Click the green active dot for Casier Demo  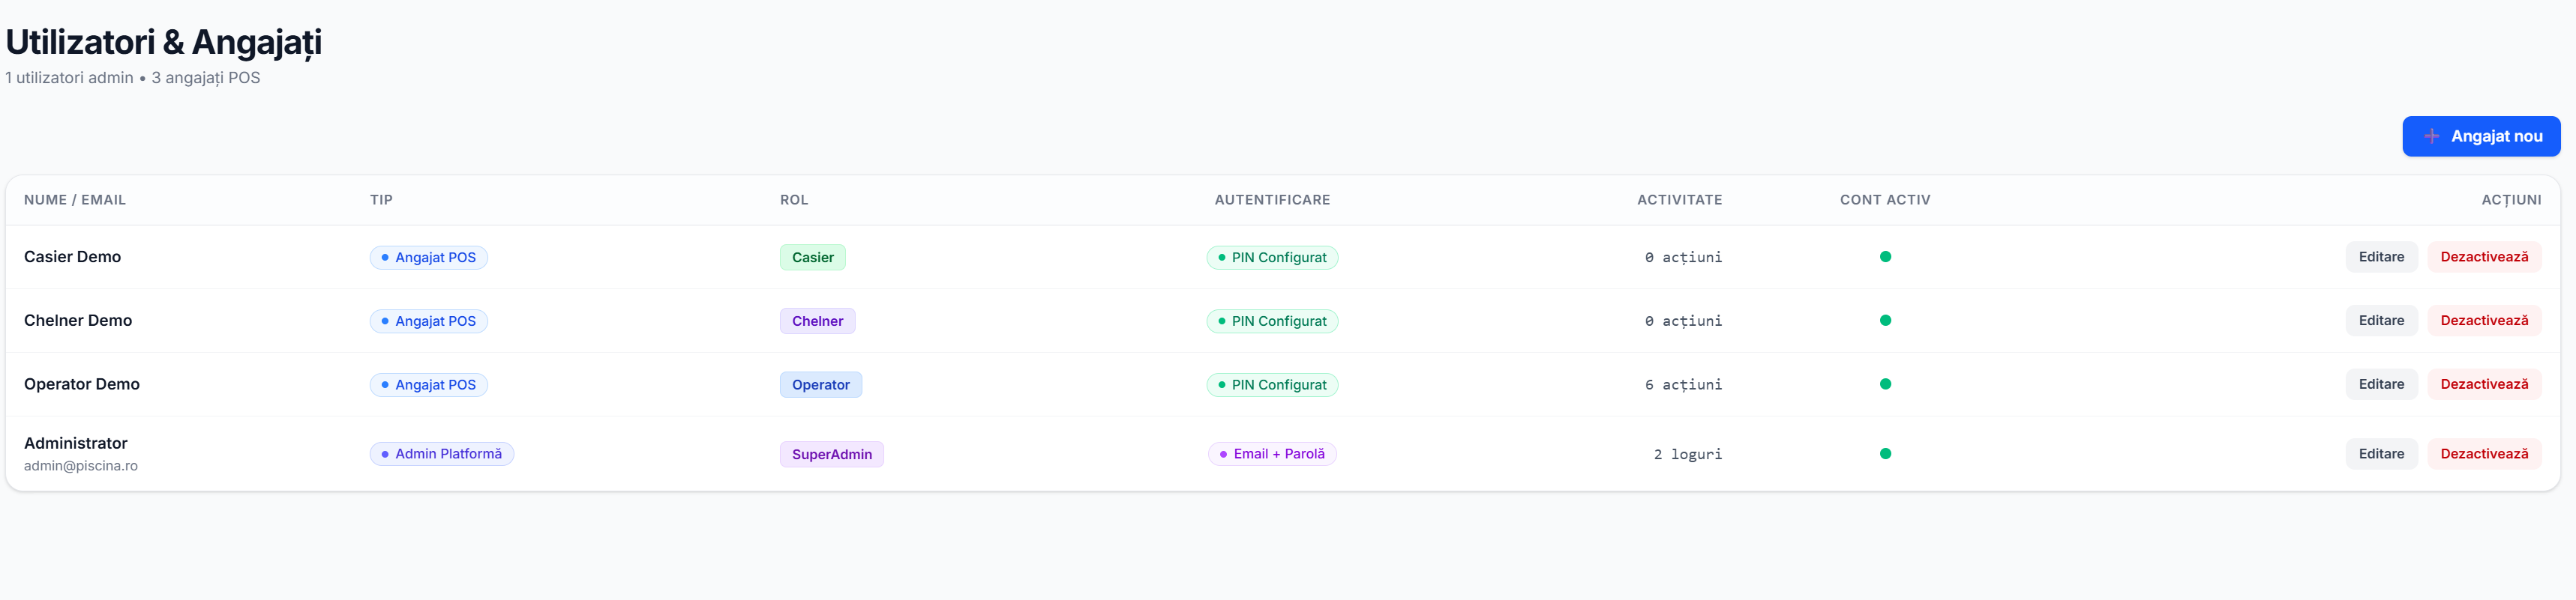pyautogui.click(x=1884, y=257)
